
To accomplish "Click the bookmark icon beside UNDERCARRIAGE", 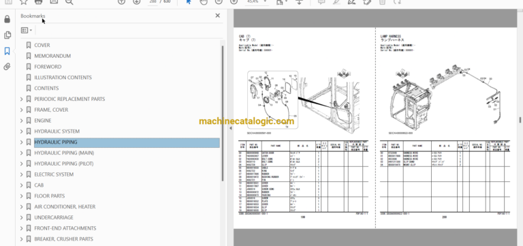I will [x=29, y=217].
